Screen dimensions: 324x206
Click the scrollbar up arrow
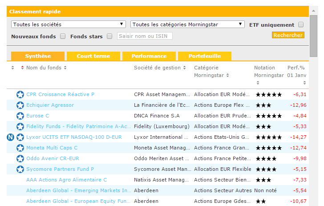click(313, 11)
